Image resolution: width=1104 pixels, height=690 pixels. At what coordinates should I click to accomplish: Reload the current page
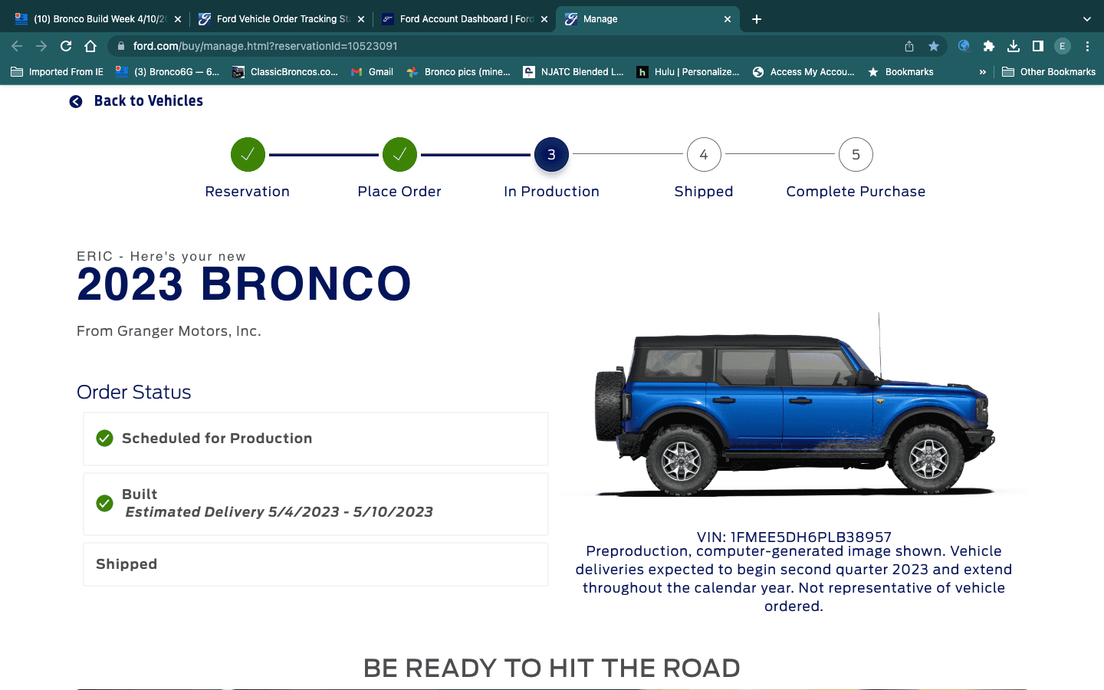66,46
